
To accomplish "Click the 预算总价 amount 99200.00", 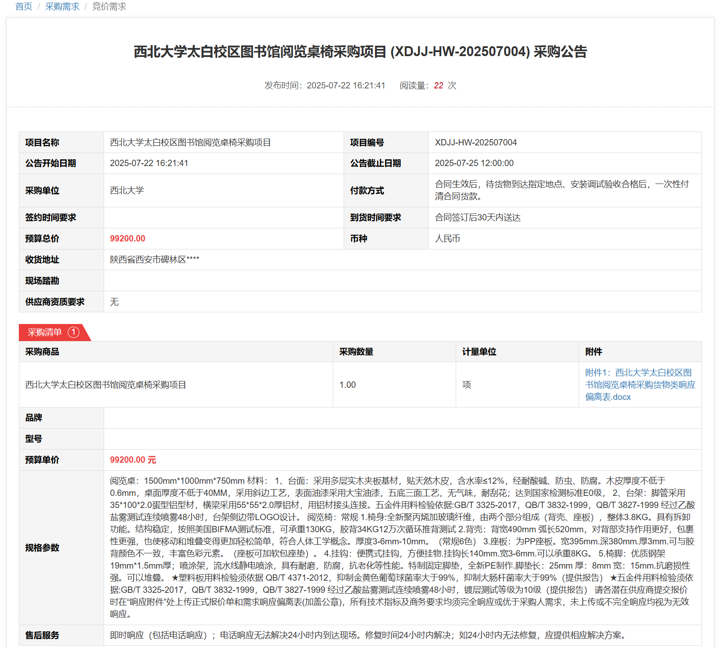I will coord(127,239).
